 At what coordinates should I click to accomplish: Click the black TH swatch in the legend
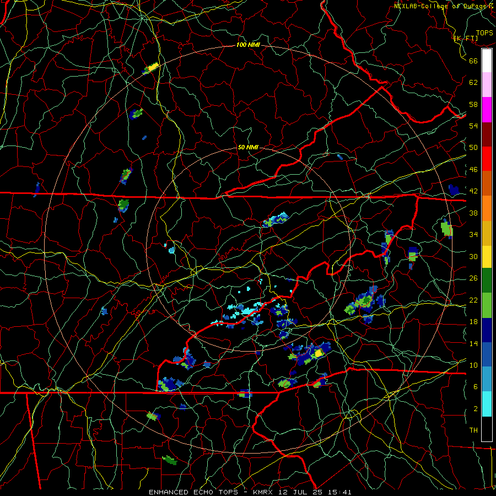point(487,429)
